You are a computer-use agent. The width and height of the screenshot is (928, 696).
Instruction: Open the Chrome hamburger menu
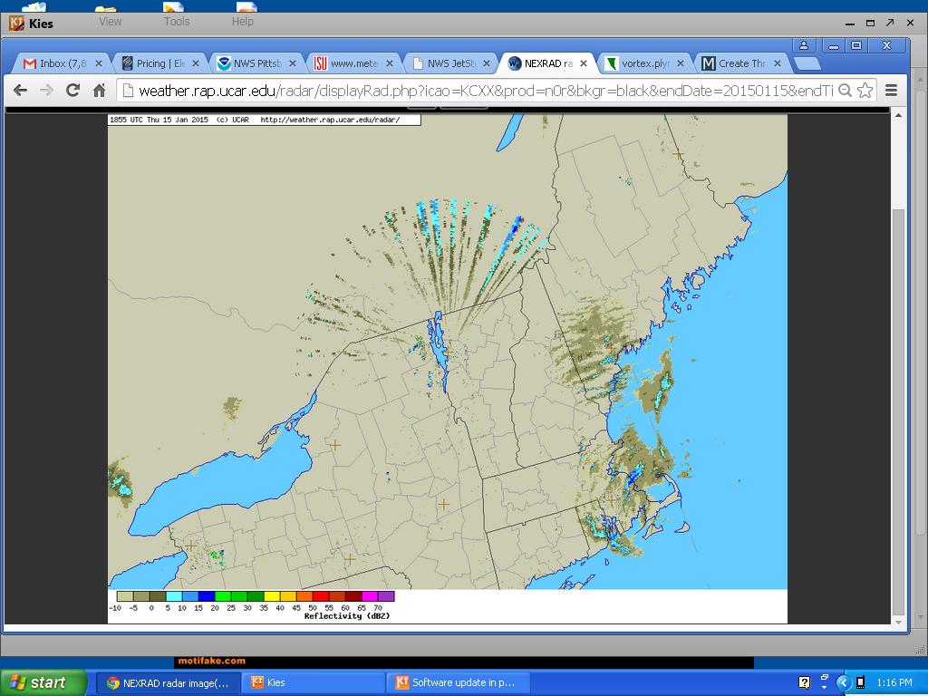pyautogui.click(x=891, y=90)
